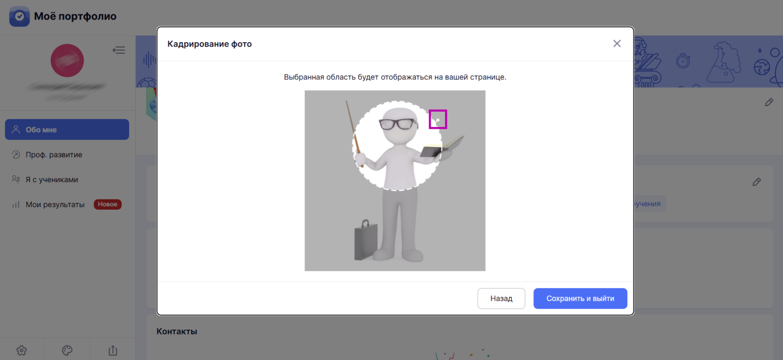Click the Новое badge

pos(108,204)
